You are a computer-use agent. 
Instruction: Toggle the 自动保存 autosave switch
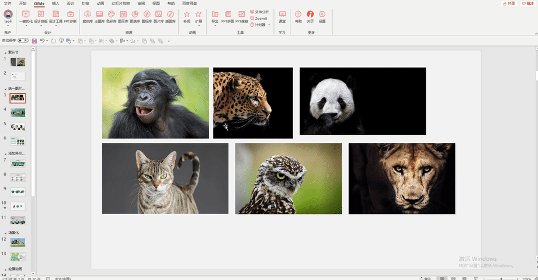pos(23,40)
